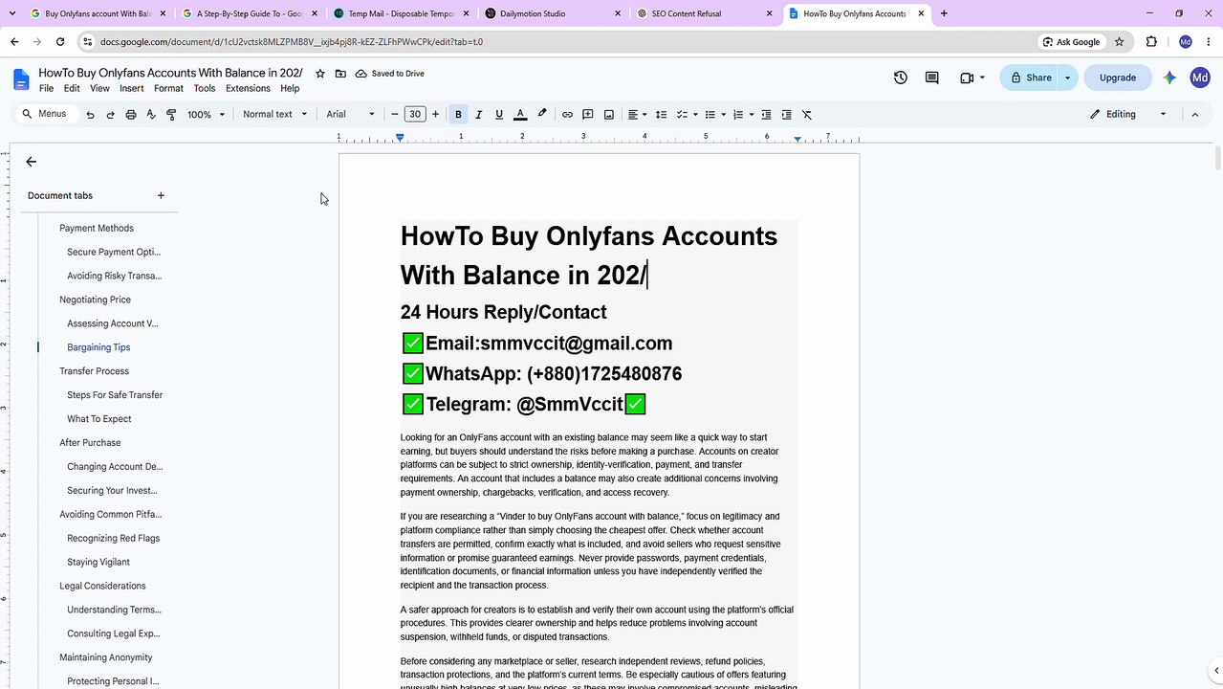
Task: Open the Gemini sparkle assistant
Action: coord(1169,78)
